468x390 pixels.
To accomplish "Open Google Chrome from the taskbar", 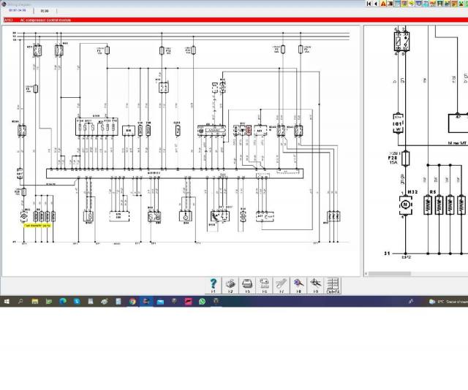I will pyautogui.click(x=132, y=301).
